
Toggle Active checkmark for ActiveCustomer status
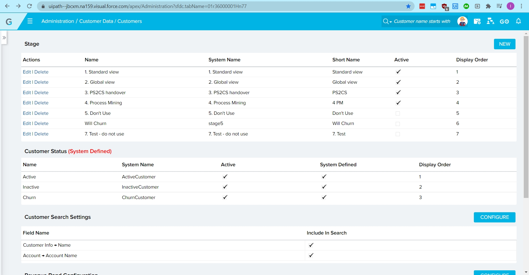(x=225, y=177)
